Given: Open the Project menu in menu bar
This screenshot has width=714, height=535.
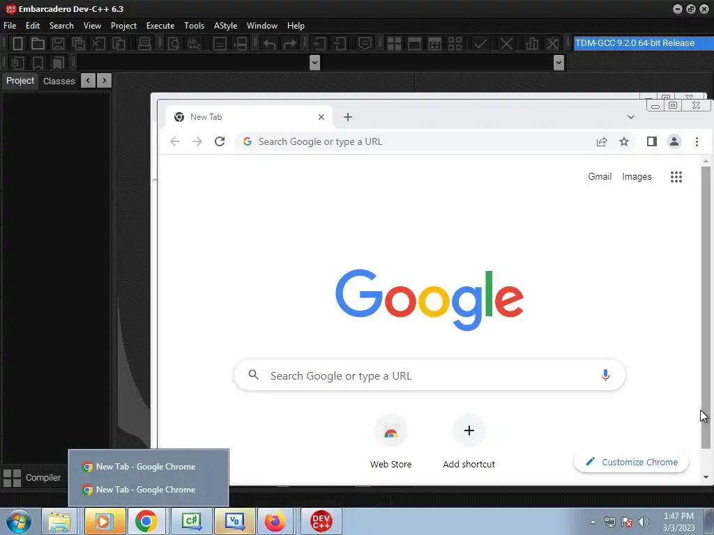Looking at the screenshot, I should [123, 26].
